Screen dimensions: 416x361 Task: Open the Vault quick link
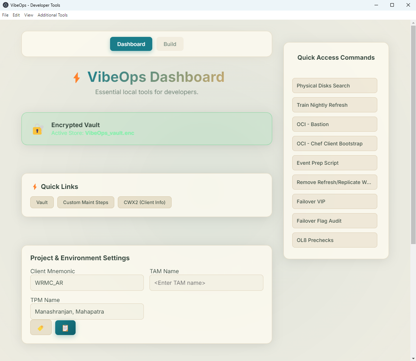click(x=42, y=202)
